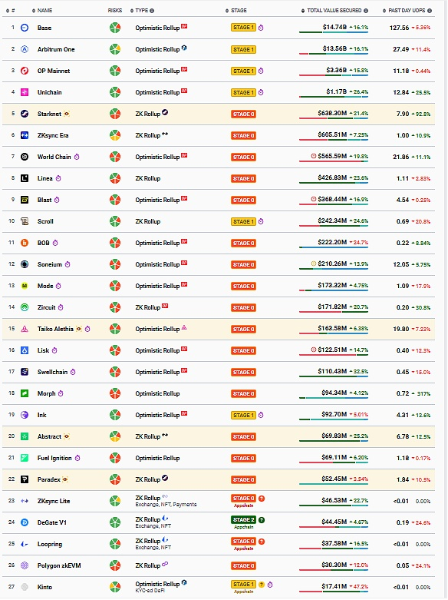
Task: Click the Base project logo icon
Action: point(25,28)
